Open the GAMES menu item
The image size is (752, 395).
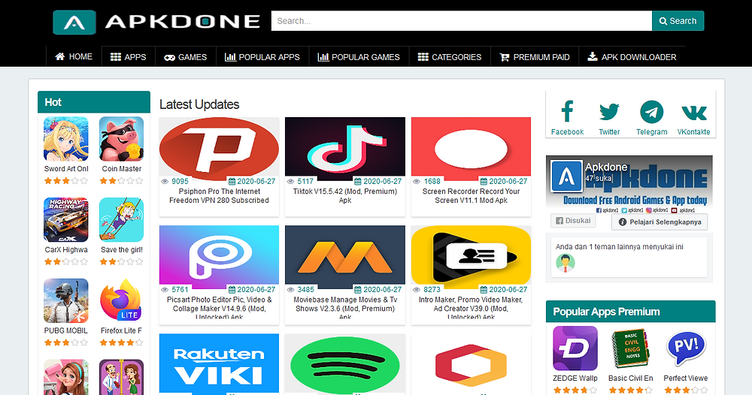pos(186,56)
